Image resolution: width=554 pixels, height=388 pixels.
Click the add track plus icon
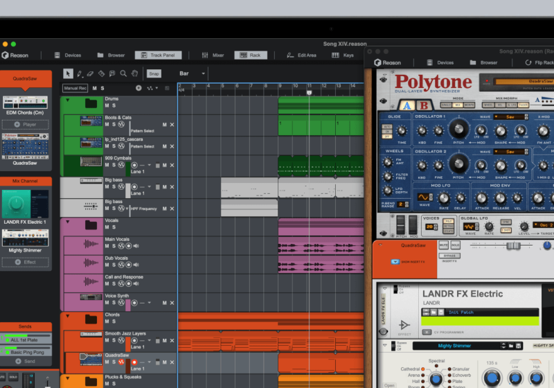138,88
